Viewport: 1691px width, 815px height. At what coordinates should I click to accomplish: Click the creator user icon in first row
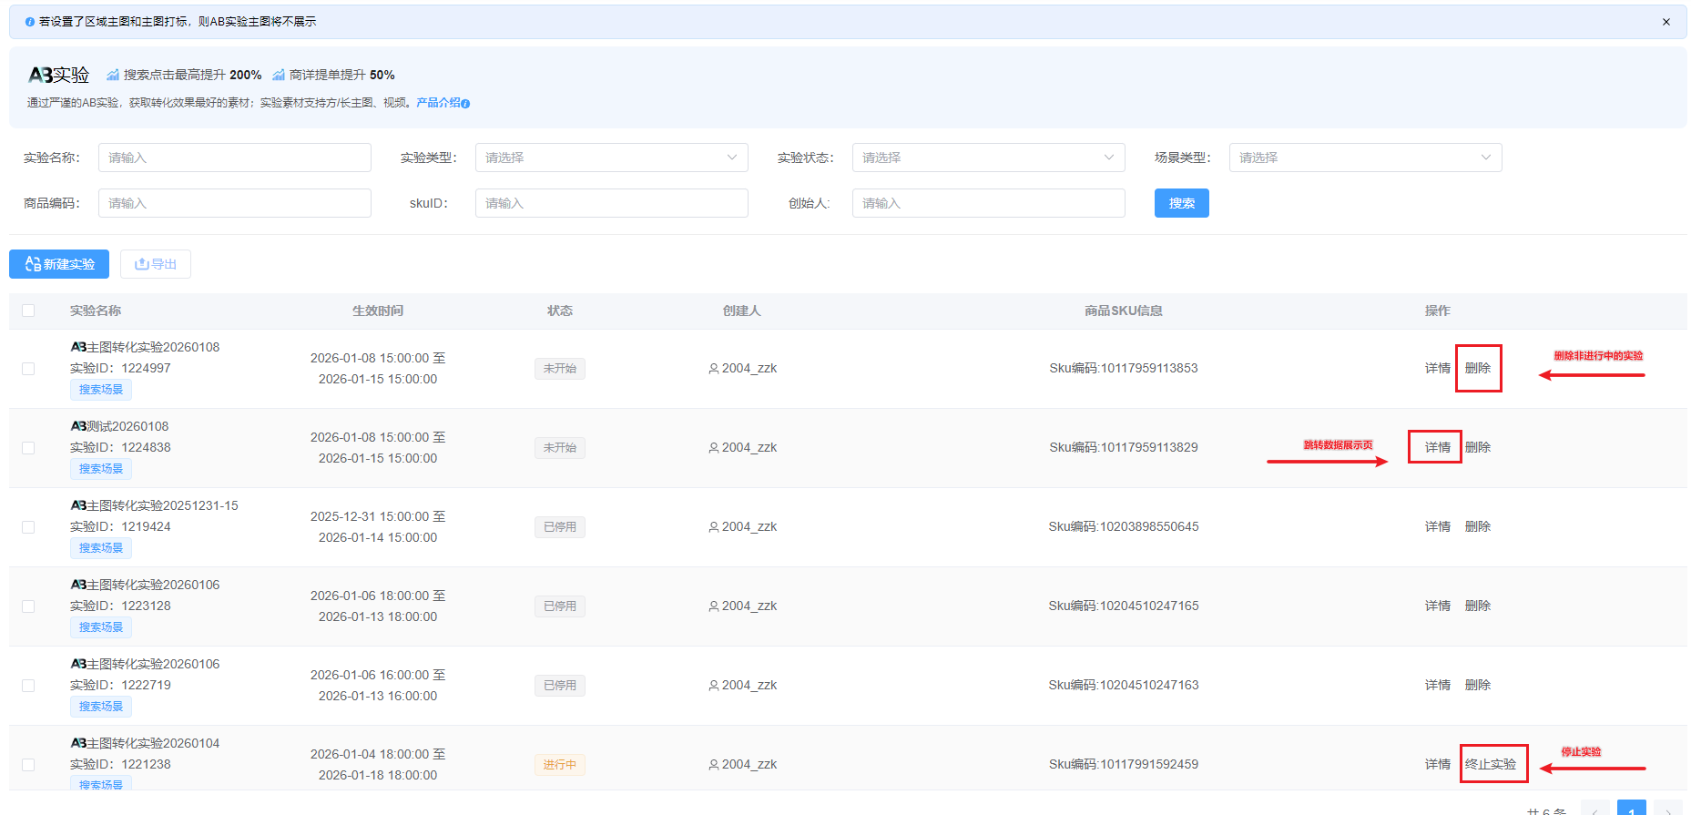coord(713,369)
